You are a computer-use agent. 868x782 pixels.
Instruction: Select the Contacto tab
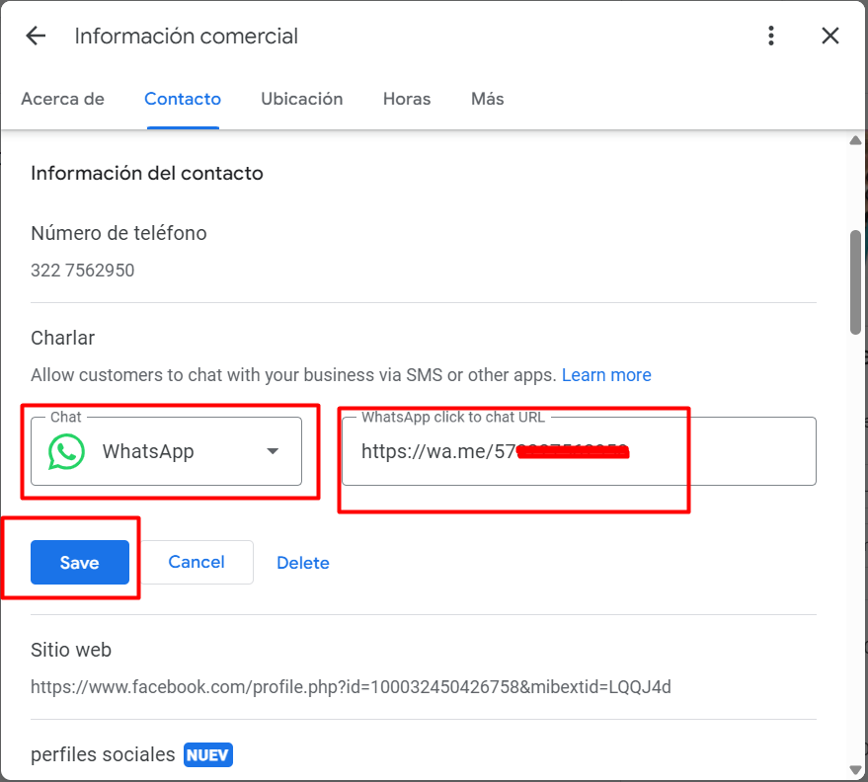183,99
